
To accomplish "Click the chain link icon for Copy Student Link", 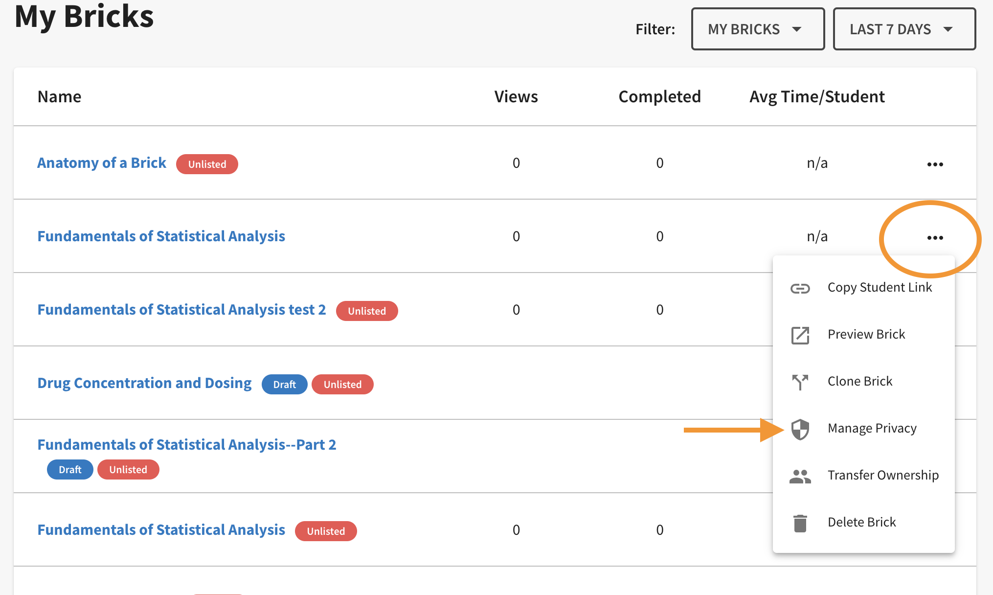I will (800, 288).
